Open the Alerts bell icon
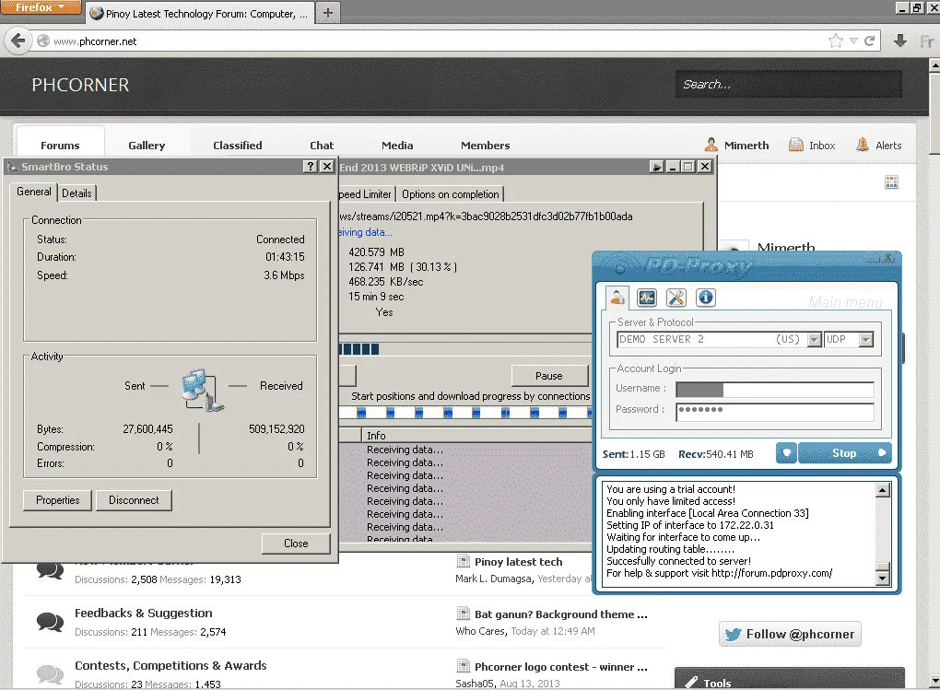The height and width of the screenshot is (690, 940). 862,145
